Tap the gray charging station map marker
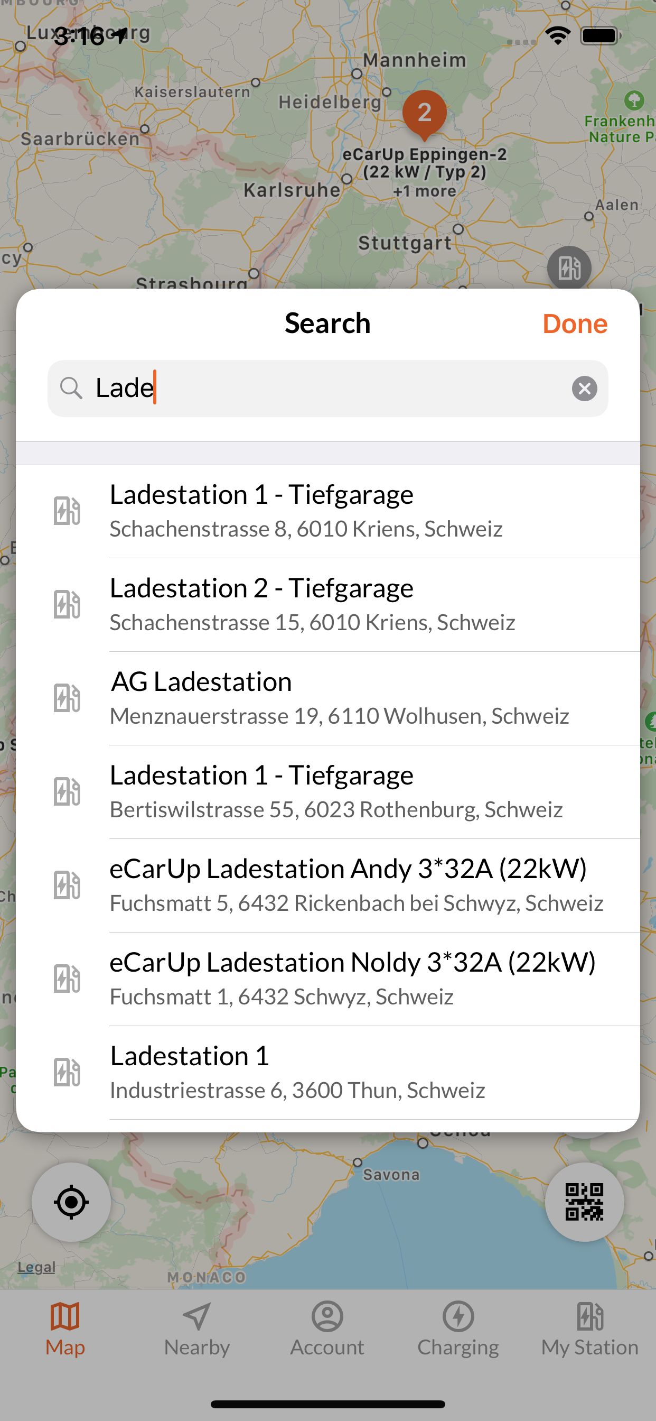The image size is (656, 1421). pos(569,268)
